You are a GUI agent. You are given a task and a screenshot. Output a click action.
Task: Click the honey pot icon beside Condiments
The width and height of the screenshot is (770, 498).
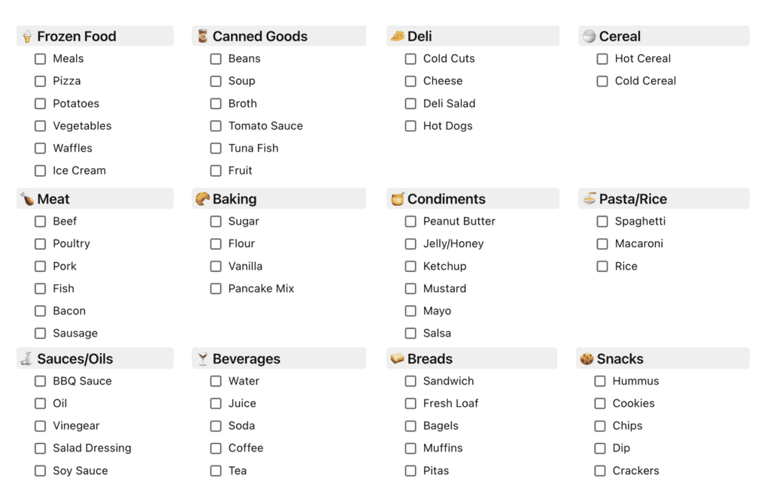(x=397, y=199)
